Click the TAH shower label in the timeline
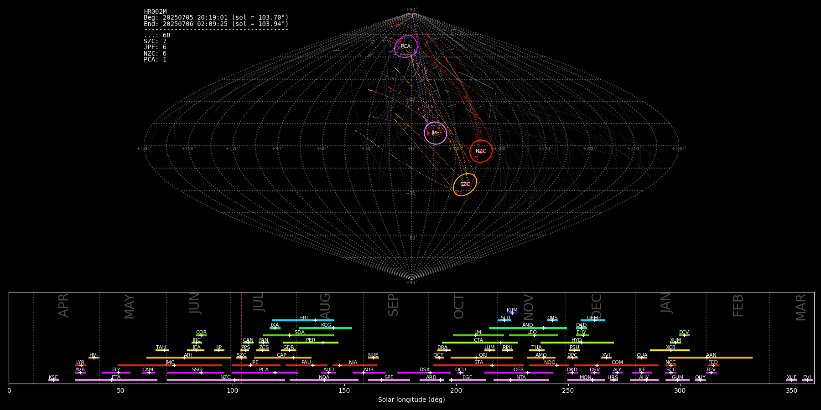The width and height of the screenshot is (821, 410). [161, 348]
